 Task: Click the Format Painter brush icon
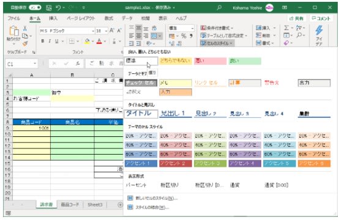coord(25,43)
